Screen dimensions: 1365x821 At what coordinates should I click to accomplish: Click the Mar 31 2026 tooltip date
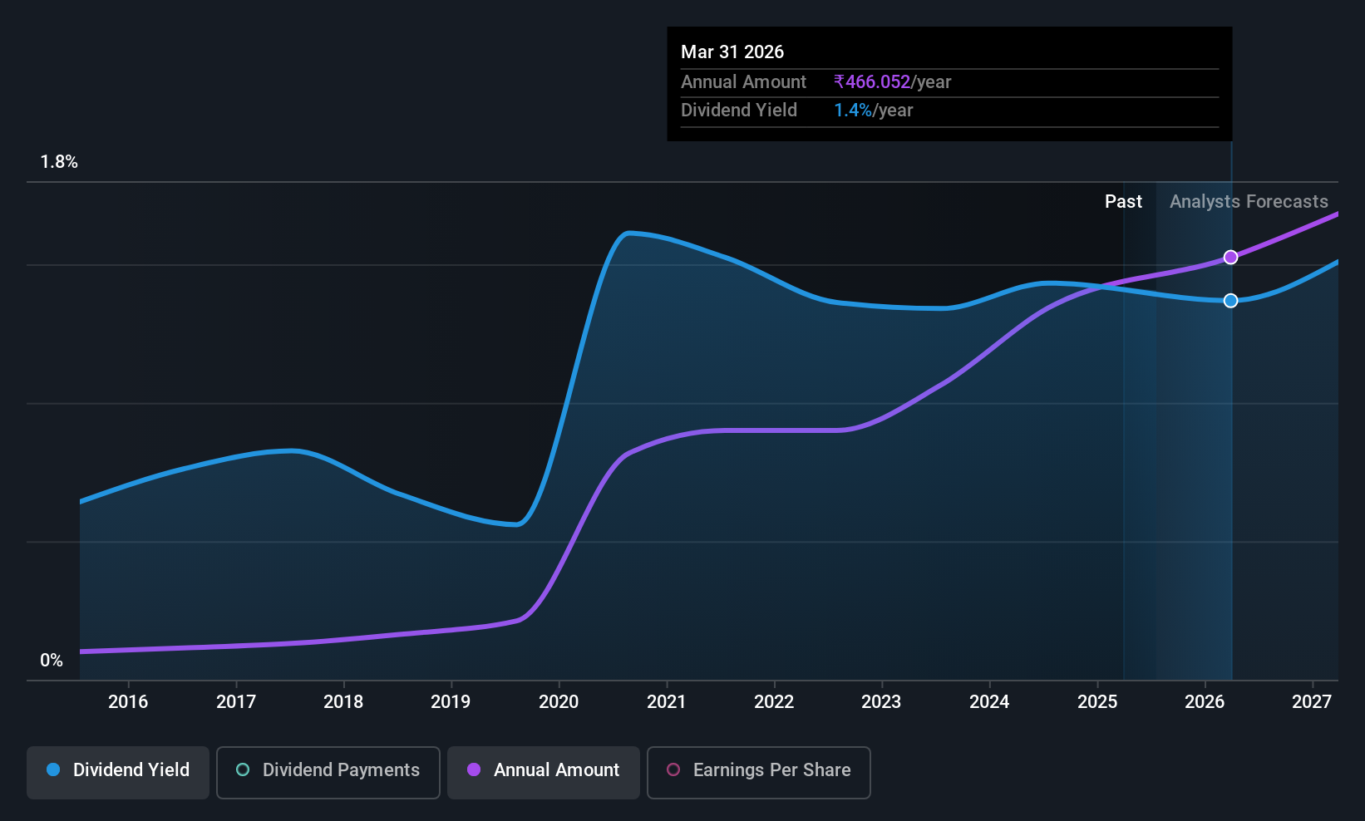coord(732,52)
